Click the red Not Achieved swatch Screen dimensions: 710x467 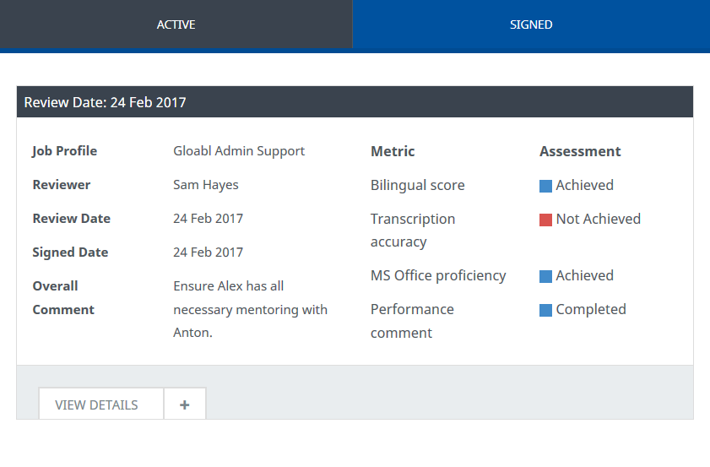pos(545,220)
